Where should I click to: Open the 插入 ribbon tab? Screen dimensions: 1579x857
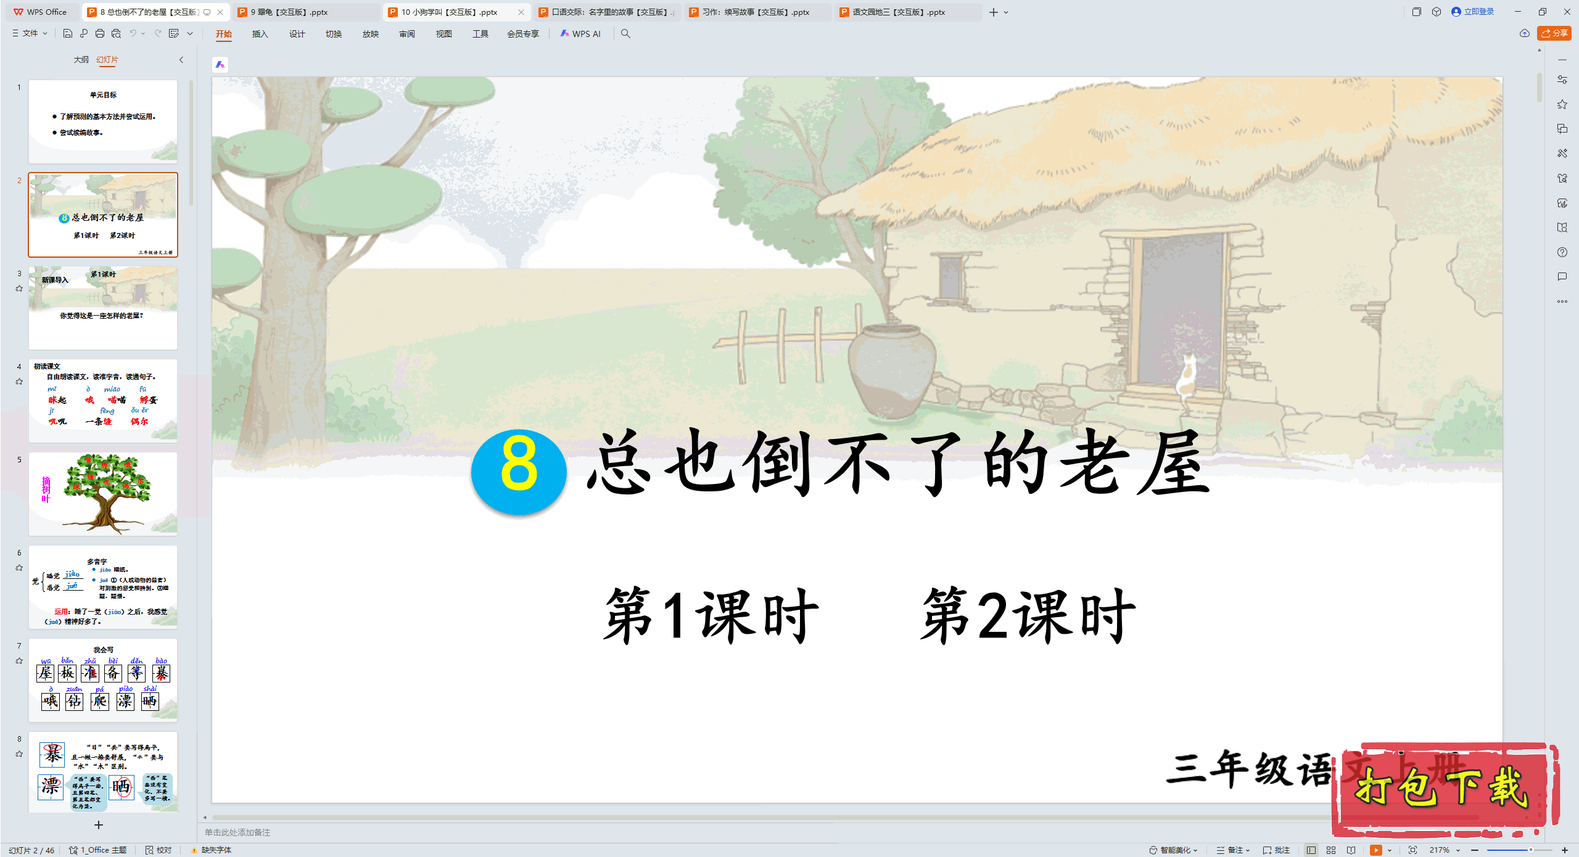point(260,33)
